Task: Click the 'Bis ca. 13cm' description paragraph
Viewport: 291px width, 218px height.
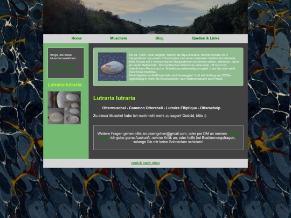Action: tap(184, 67)
